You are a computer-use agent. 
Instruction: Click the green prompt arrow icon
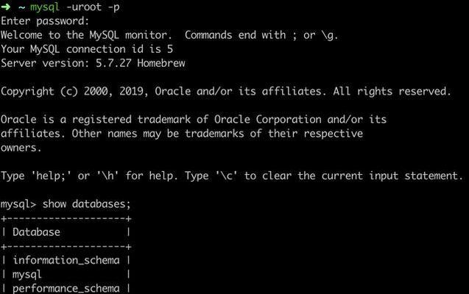[6, 7]
